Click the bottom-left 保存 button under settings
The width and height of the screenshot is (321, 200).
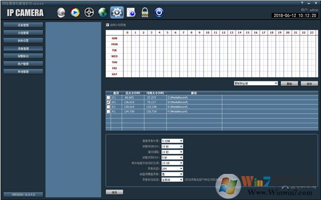114,192
